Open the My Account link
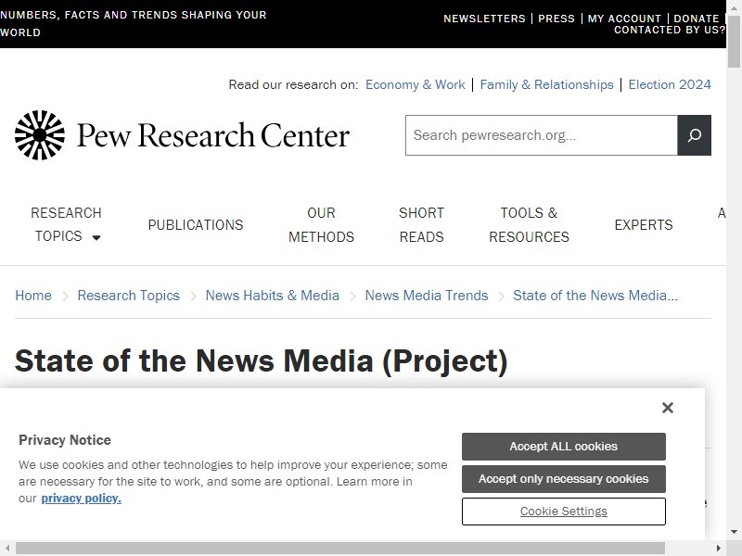Image resolution: width=742 pixels, height=556 pixels. click(624, 19)
